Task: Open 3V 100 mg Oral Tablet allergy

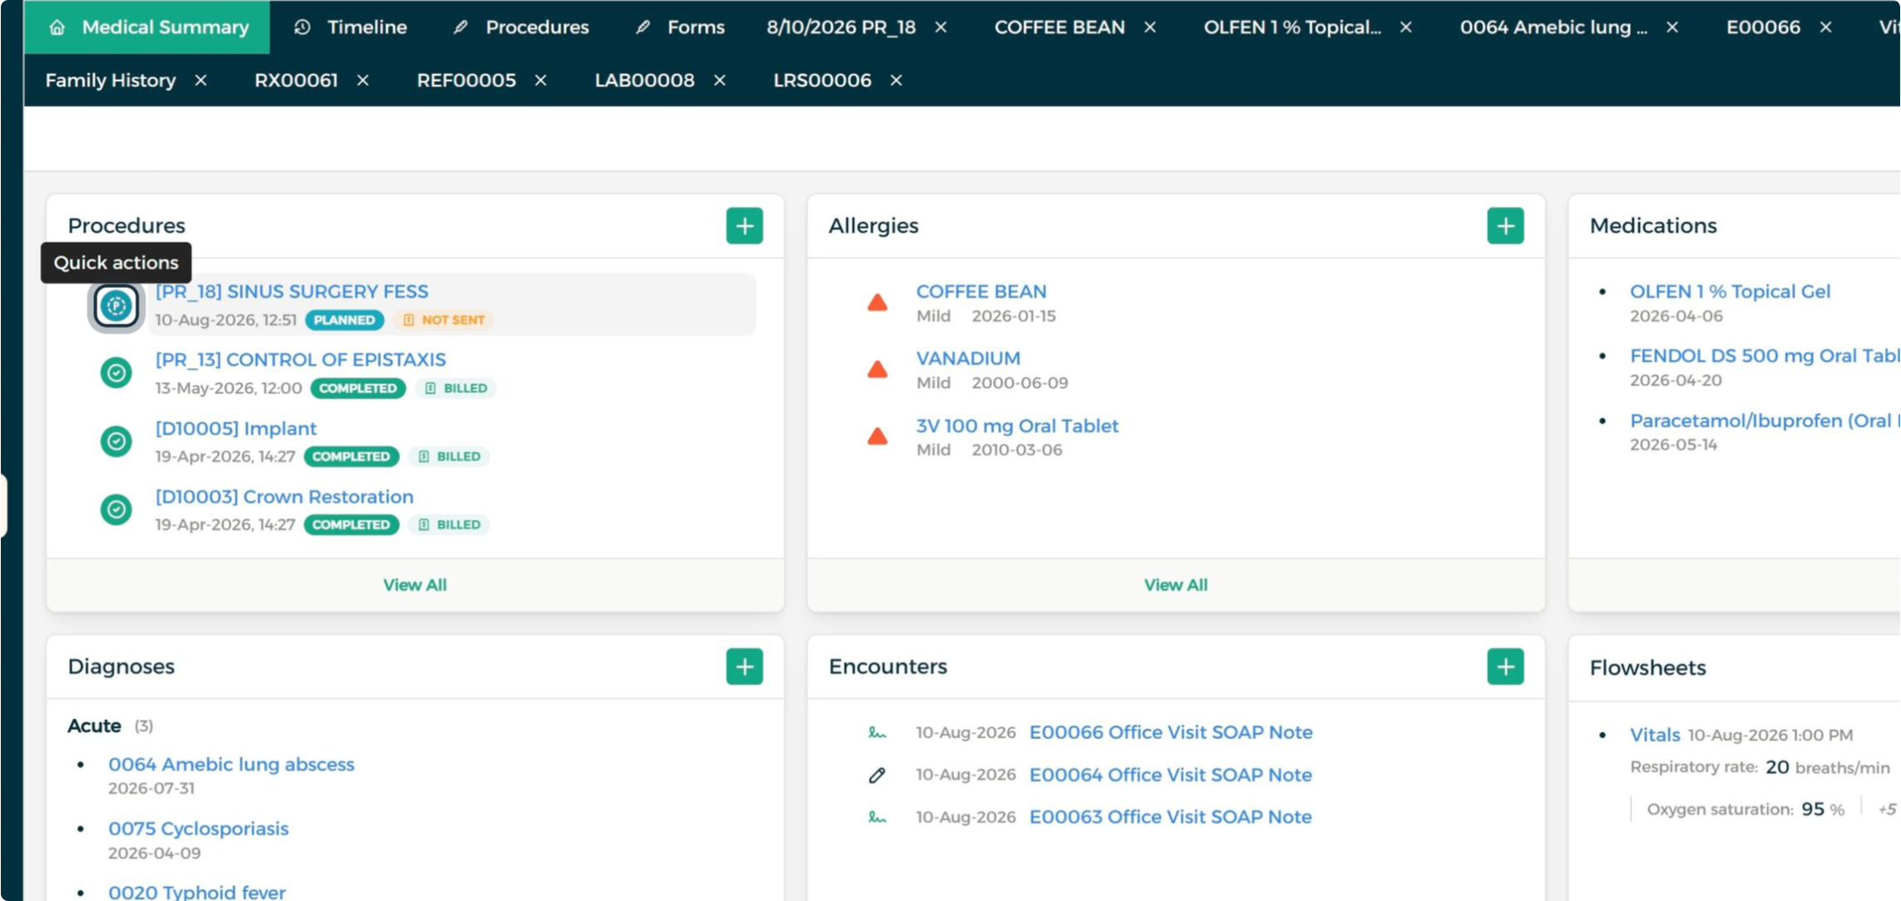Action: 1017,426
